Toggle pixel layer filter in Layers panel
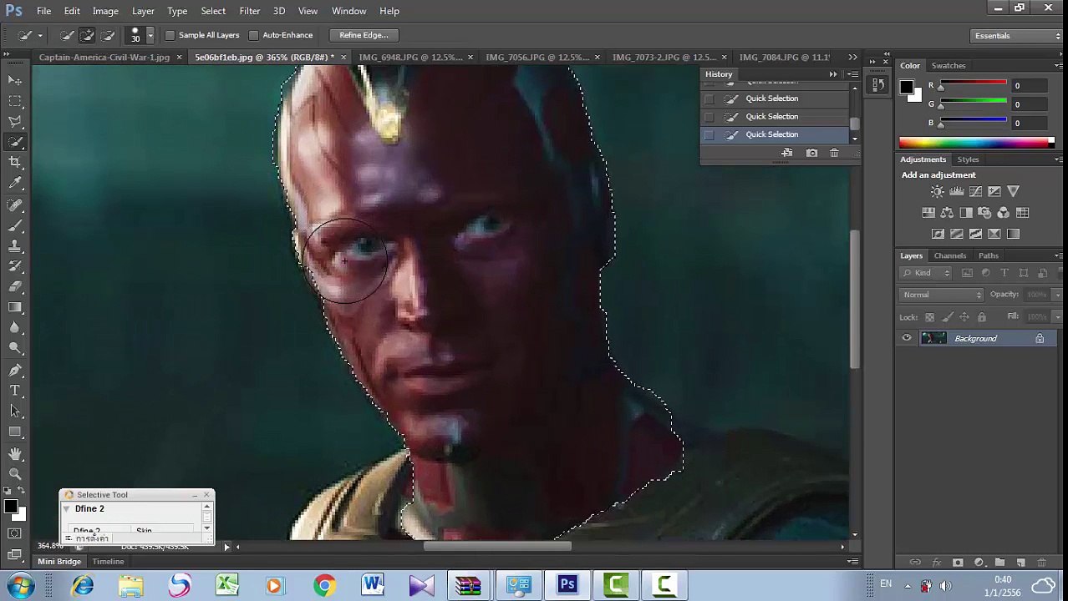 pos(967,273)
